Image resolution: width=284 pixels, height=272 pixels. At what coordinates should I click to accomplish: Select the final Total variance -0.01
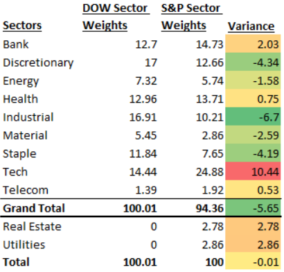(253, 262)
